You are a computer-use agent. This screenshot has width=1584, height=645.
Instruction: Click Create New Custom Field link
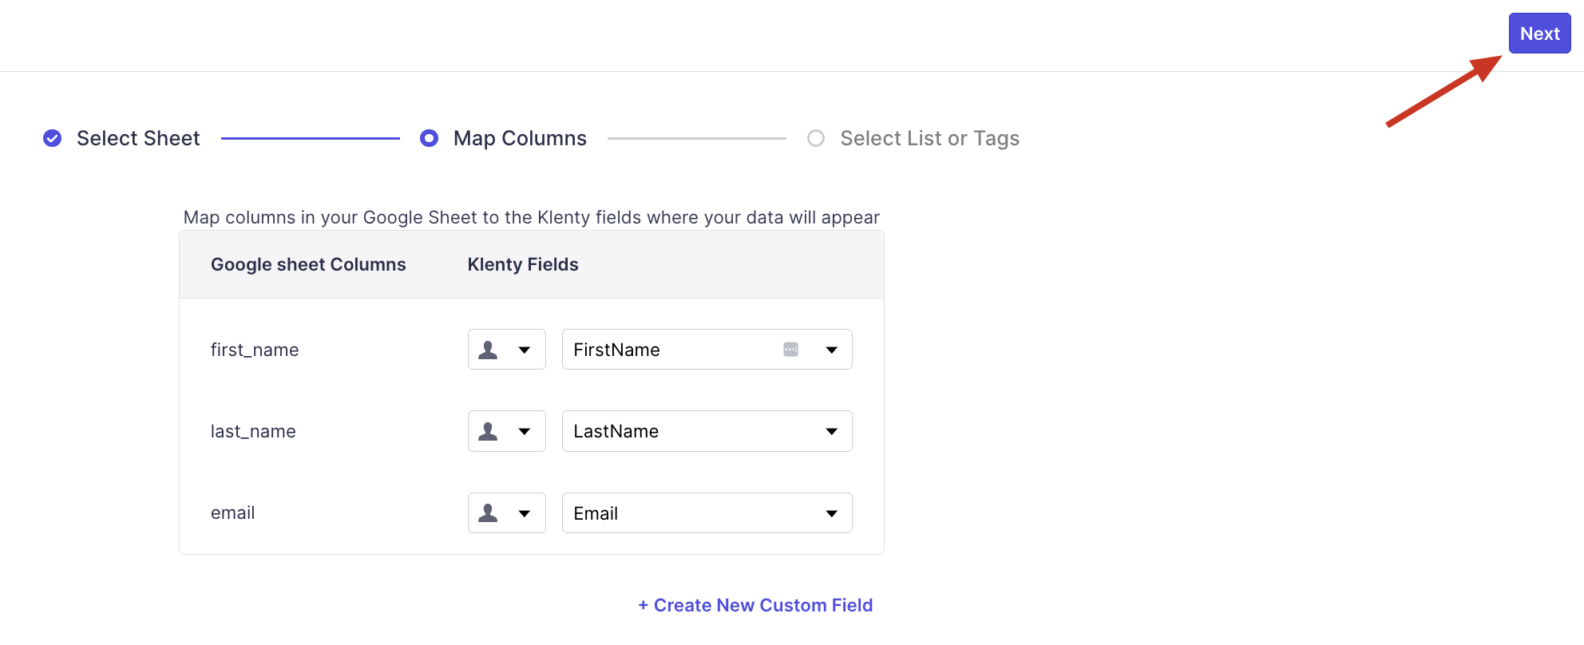755,605
